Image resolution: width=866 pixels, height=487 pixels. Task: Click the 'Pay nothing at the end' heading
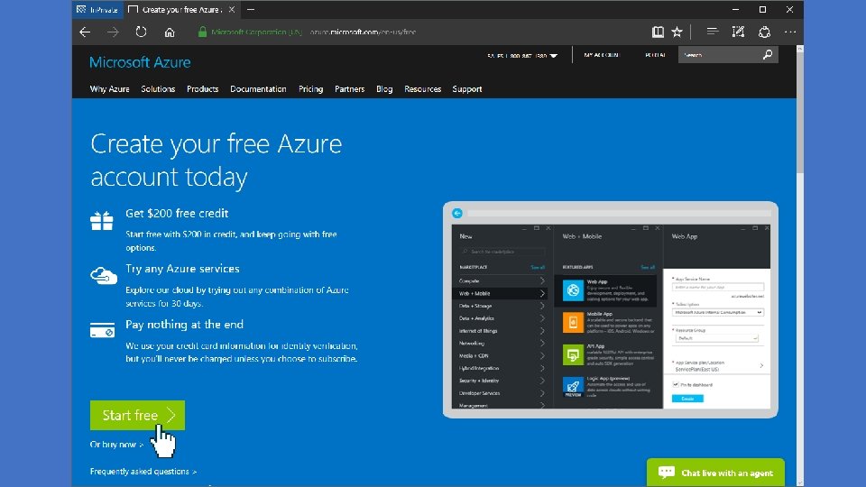[x=184, y=325]
